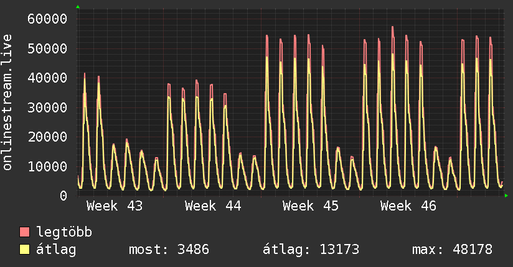
Task: Click the 'max: 48178' statistic
Action: coord(452,250)
